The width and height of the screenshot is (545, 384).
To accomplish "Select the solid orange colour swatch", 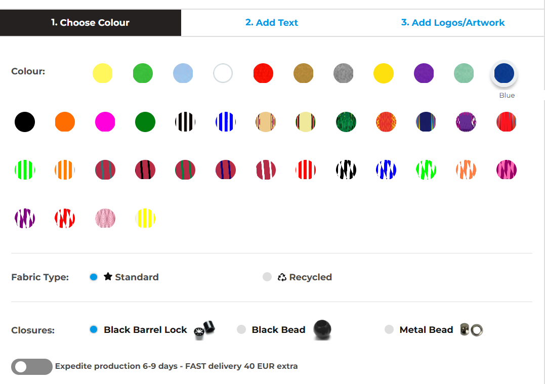I will [65, 122].
